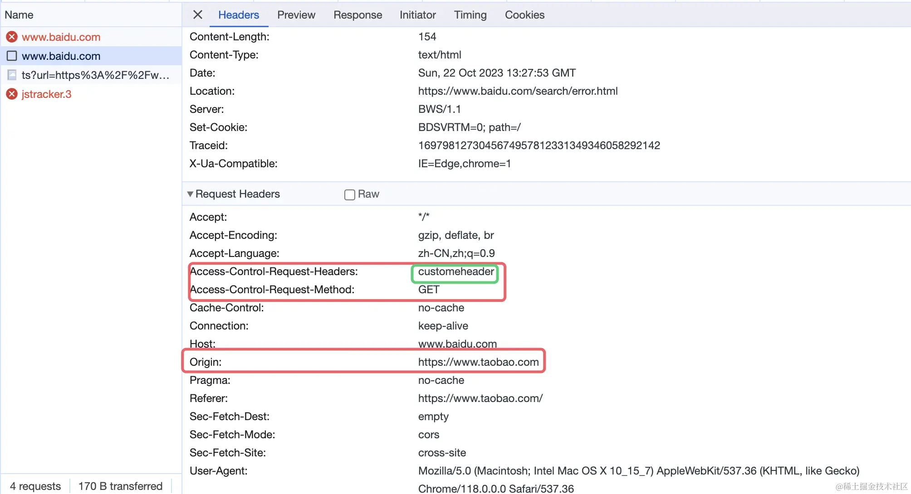The width and height of the screenshot is (911, 494).
Task: Show the Timing tab
Action: [x=470, y=15]
